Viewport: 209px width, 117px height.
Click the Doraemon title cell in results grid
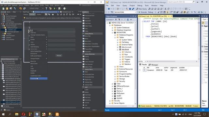[x=151, y=70]
